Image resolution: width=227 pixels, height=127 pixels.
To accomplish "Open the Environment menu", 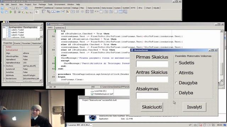I will pos(60,5).
